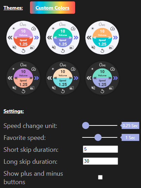
Task: Click speedometer icon in orange-teal light theme
Action: pyautogui.click(x=112, y=28)
